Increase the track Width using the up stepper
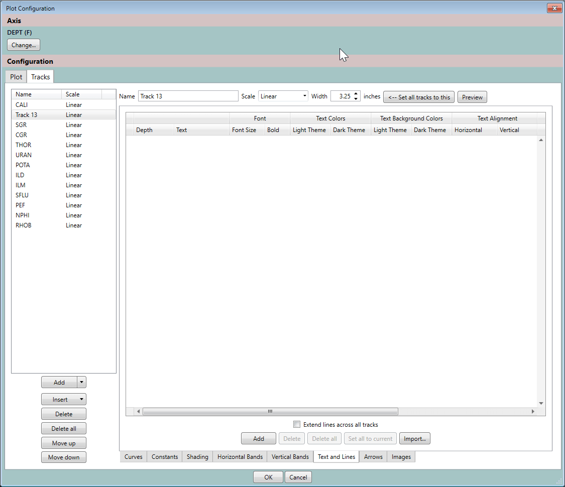 point(356,94)
